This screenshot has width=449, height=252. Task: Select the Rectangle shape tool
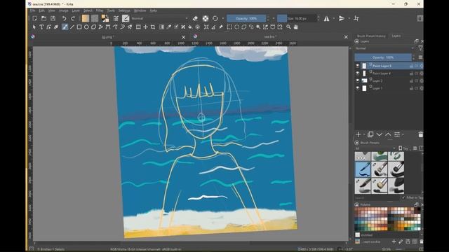[x=79, y=27]
